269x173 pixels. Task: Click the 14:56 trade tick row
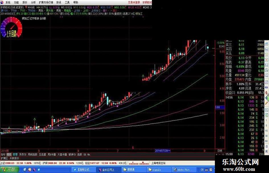point(245,97)
